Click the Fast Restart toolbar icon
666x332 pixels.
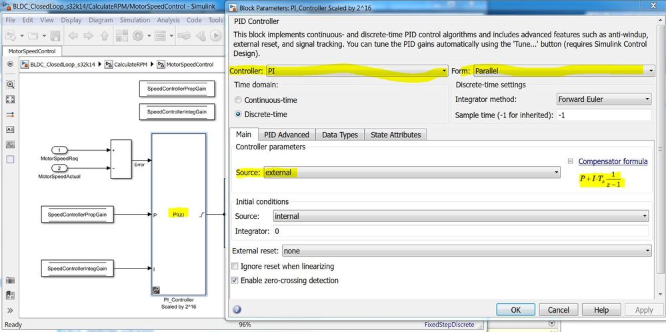tap(184, 36)
